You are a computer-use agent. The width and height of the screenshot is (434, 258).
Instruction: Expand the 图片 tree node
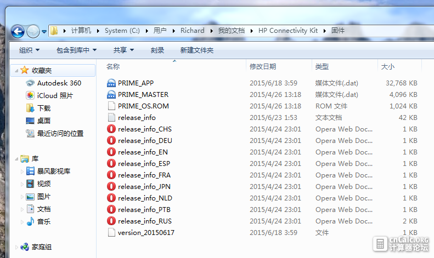point(22,197)
